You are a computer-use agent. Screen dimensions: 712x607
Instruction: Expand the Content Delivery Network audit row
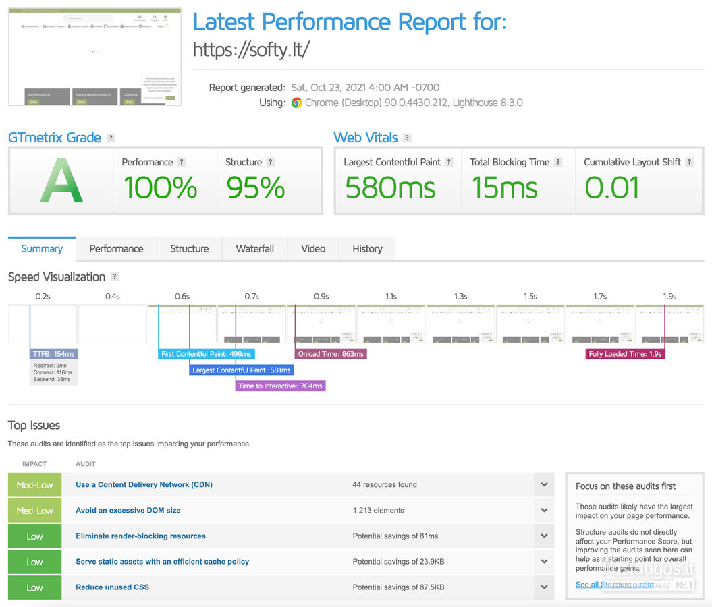tap(544, 485)
